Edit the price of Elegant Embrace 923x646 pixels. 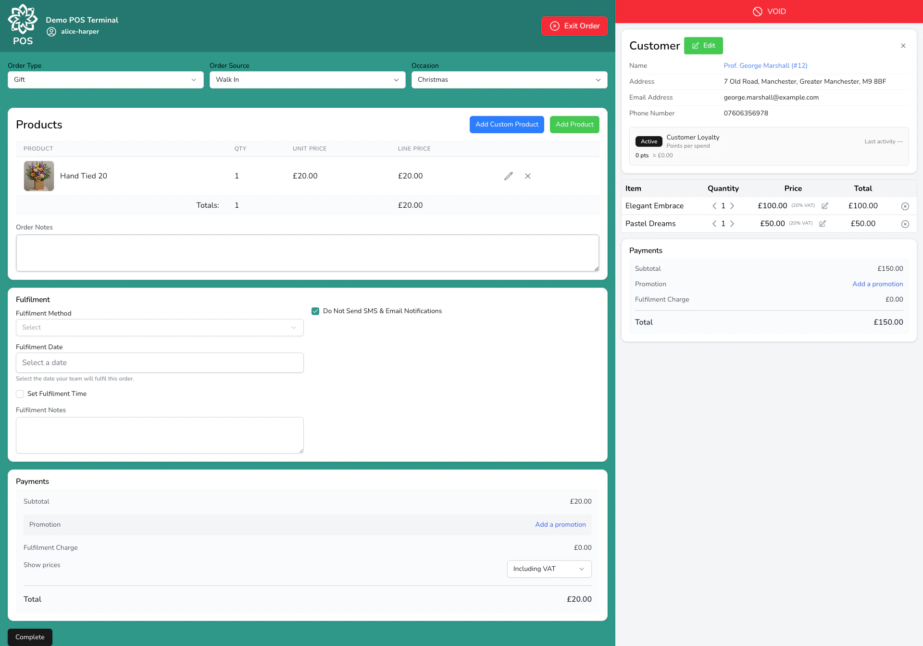tap(825, 206)
